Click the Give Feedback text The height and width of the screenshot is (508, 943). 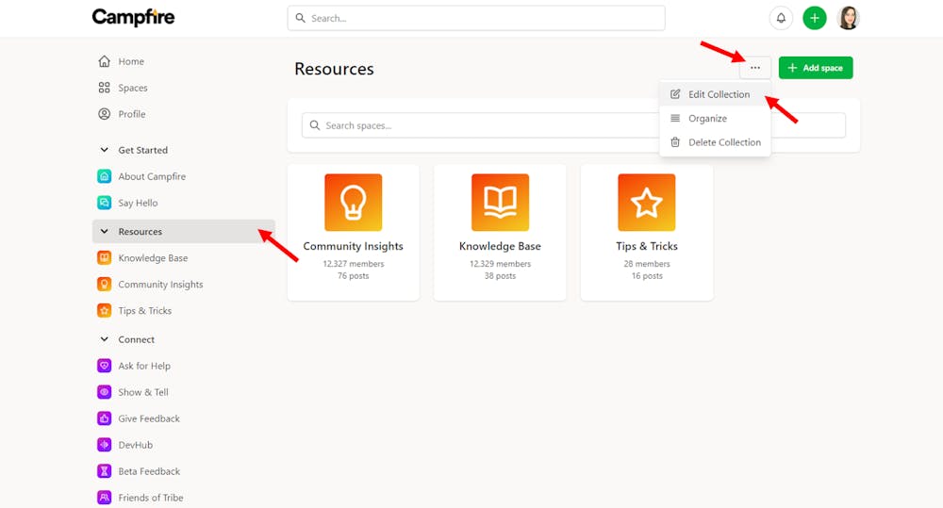click(x=149, y=418)
